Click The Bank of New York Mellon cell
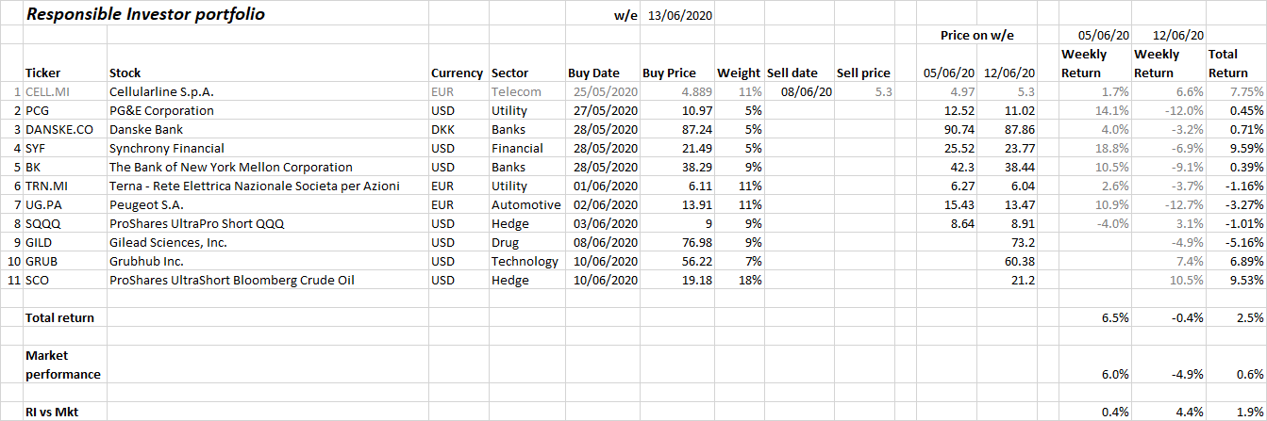The height and width of the screenshot is (421, 1267). [230, 167]
